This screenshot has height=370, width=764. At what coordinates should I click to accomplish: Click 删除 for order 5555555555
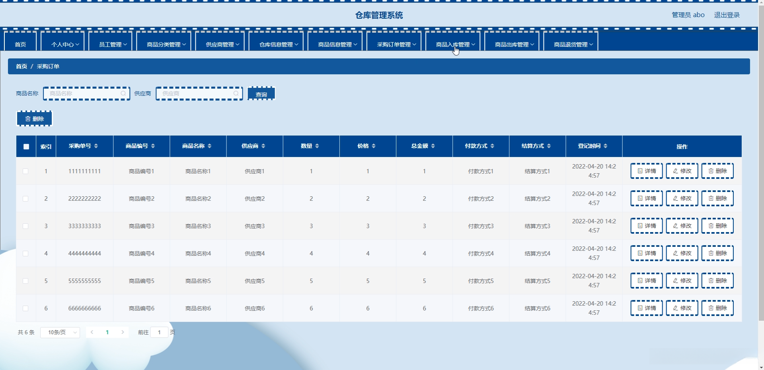coord(717,281)
